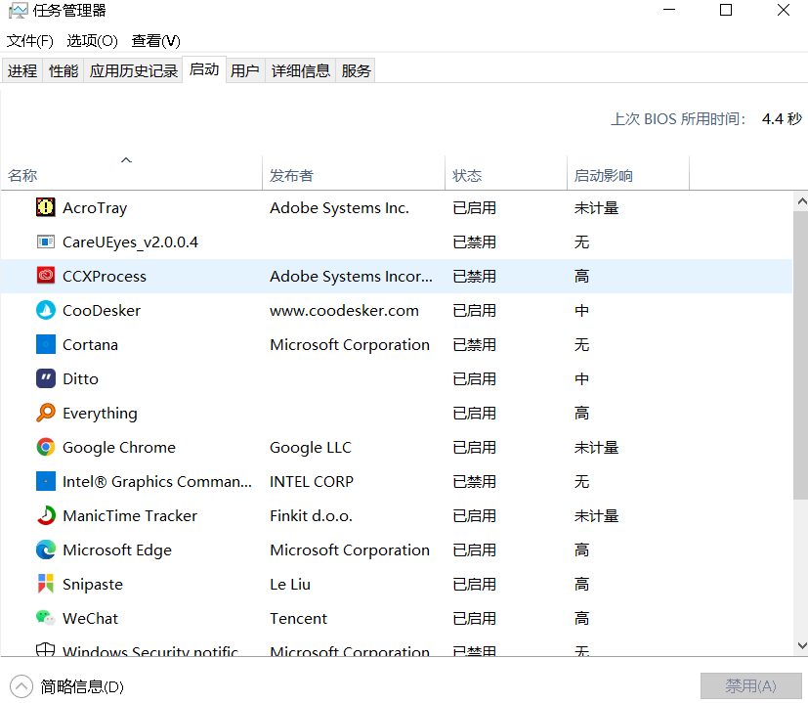Switch to the 用户 tab
Image resolution: width=808 pixels, height=703 pixels.
click(x=245, y=70)
